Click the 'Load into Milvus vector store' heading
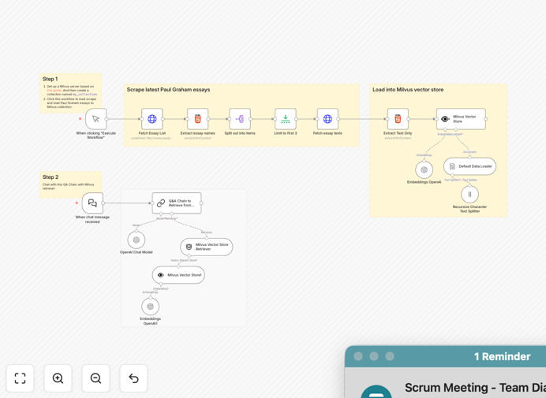546x398 pixels. (x=408, y=89)
